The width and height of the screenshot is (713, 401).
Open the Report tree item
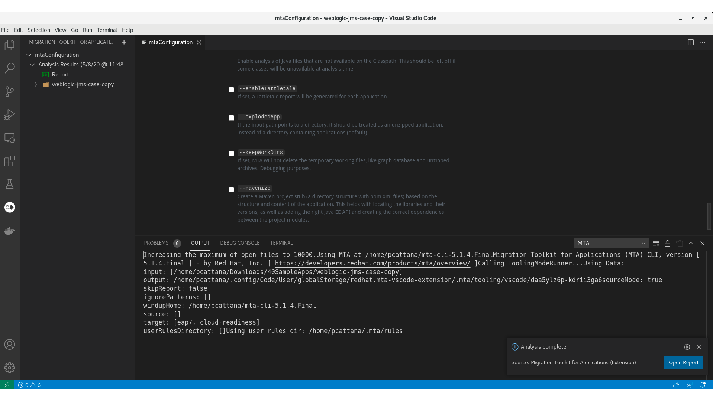(x=60, y=75)
